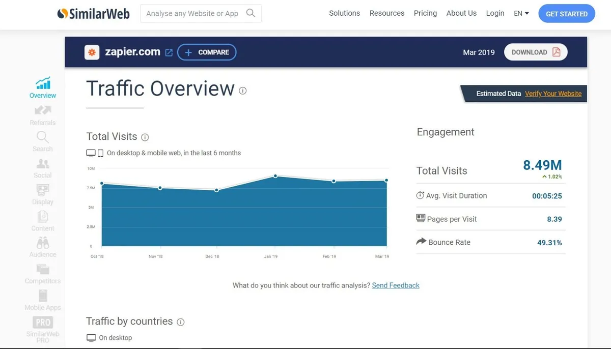
Task: Click the Engagement heading
Action: [x=446, y=132]
